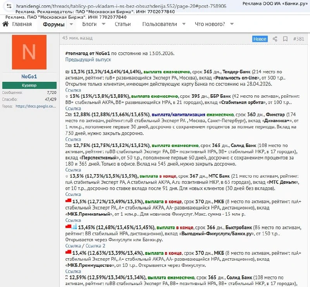Screen dimensions: 310x287
Task: Open the Что нового? navigation item
Action: [x=210, y=24]
